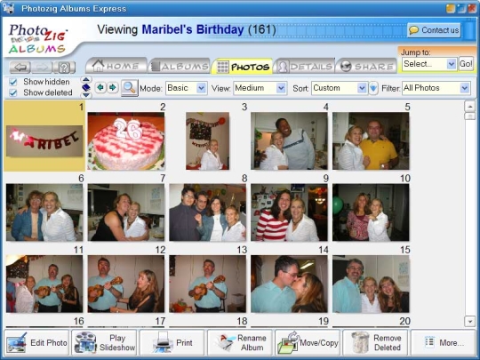The image size is (480, 360).
Task: Click the up triangle above the blue diamond
Action: point(86,79)
